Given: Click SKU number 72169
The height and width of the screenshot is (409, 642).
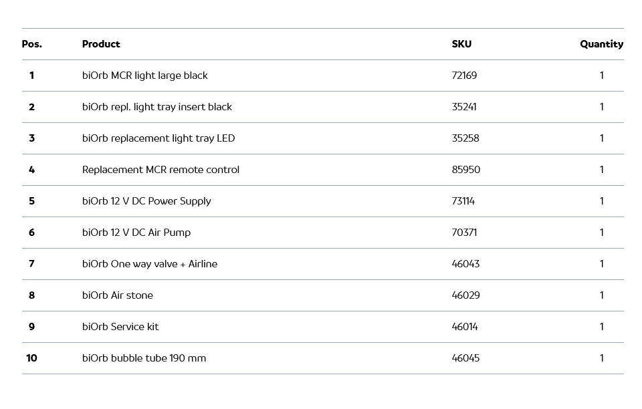Looking at the screenshot, I should pyautogui.click(x=464, y=76).
